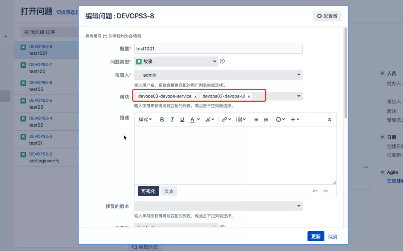This screenshot has width=403, height=251.
Task: Toggle italic formatting in description editor
Action: (172, 120)
